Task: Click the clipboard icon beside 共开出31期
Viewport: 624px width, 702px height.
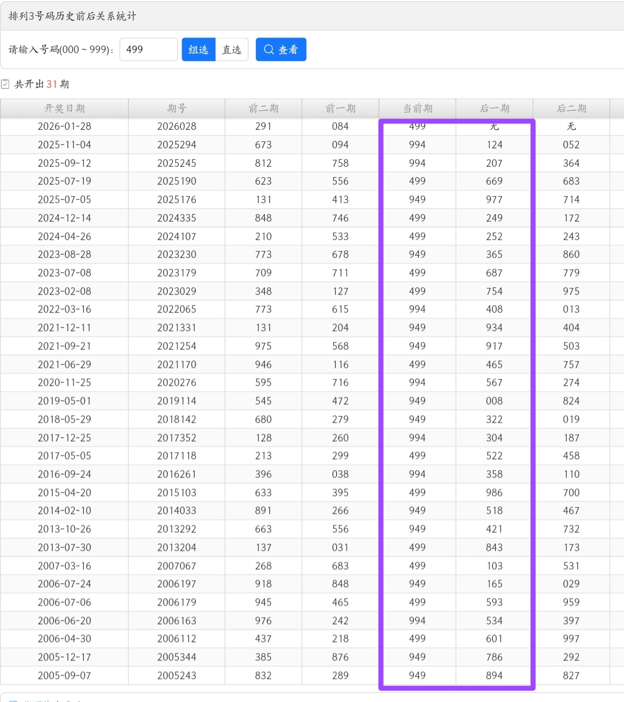Action: [x=6, y=84]
